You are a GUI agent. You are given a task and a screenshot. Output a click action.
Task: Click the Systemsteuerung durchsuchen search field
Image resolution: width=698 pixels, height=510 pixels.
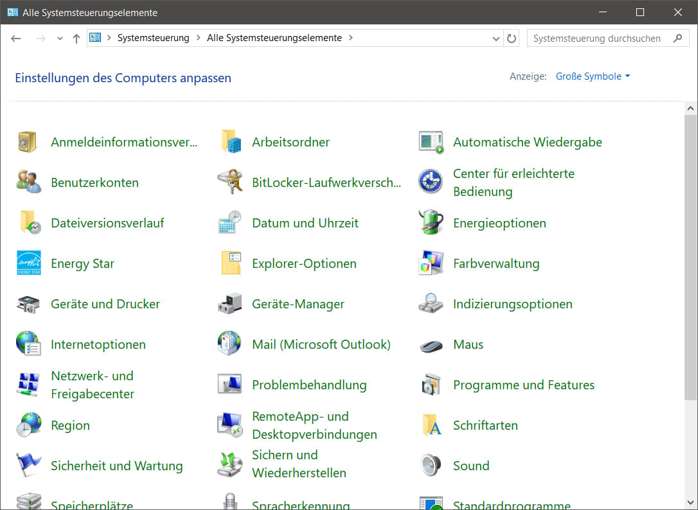pos(598,39)
